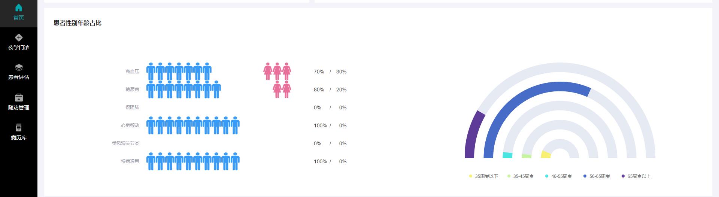Select the 随访管理 menu label
This screenshot has height=197, width=719.
(x=19, y=107)
